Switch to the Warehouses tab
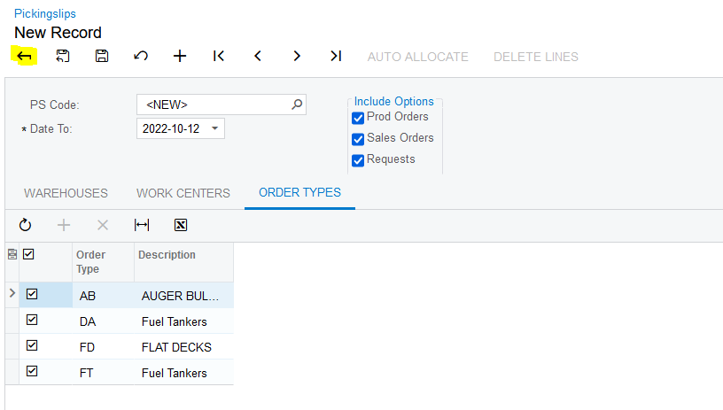Image resolution: width=723 pixels, height=410 pixels. click(66, 193)
